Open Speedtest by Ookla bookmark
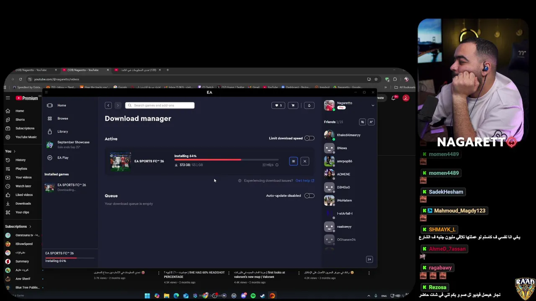 point(28,87)
